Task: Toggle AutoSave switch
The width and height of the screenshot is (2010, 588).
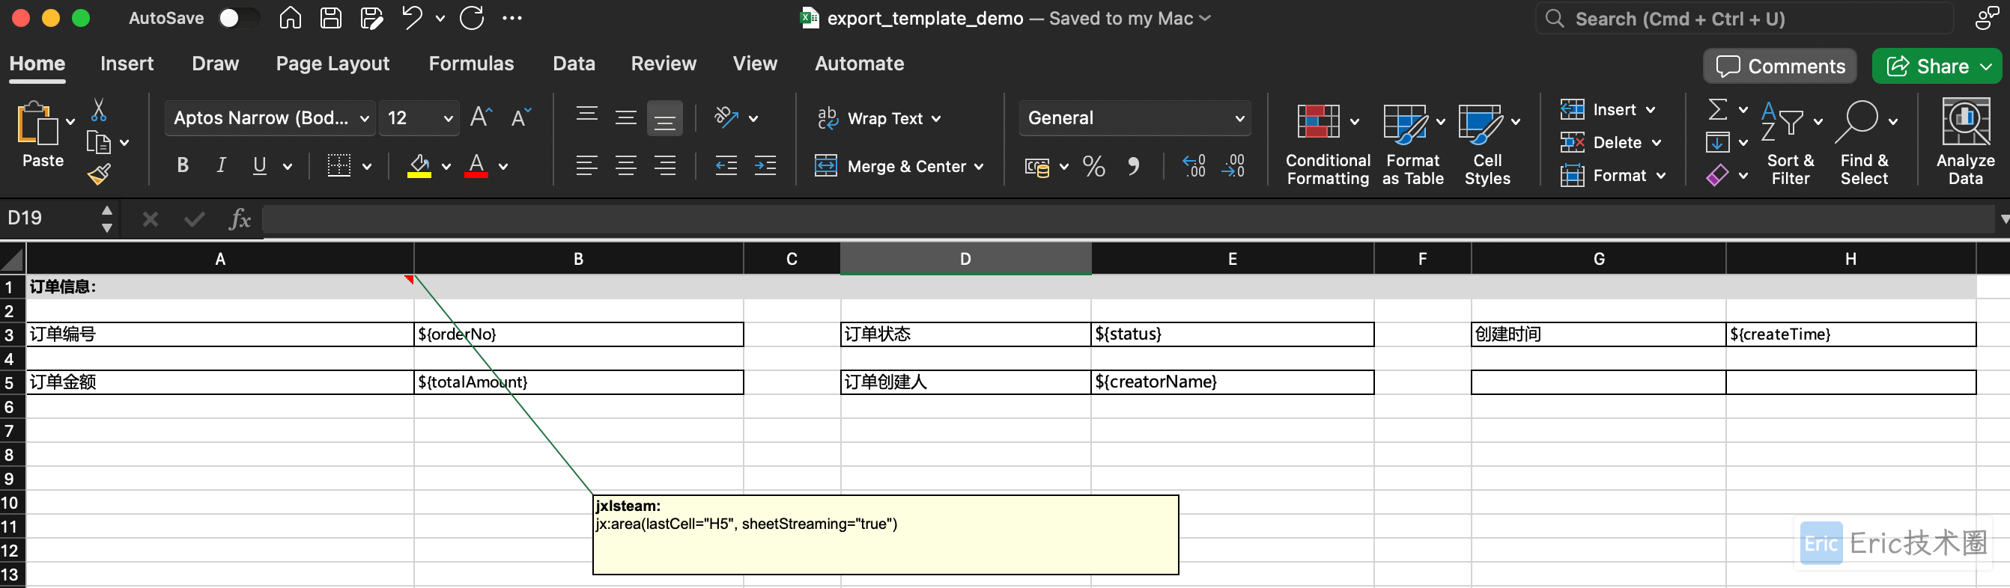Action: (x=237, y=18)
